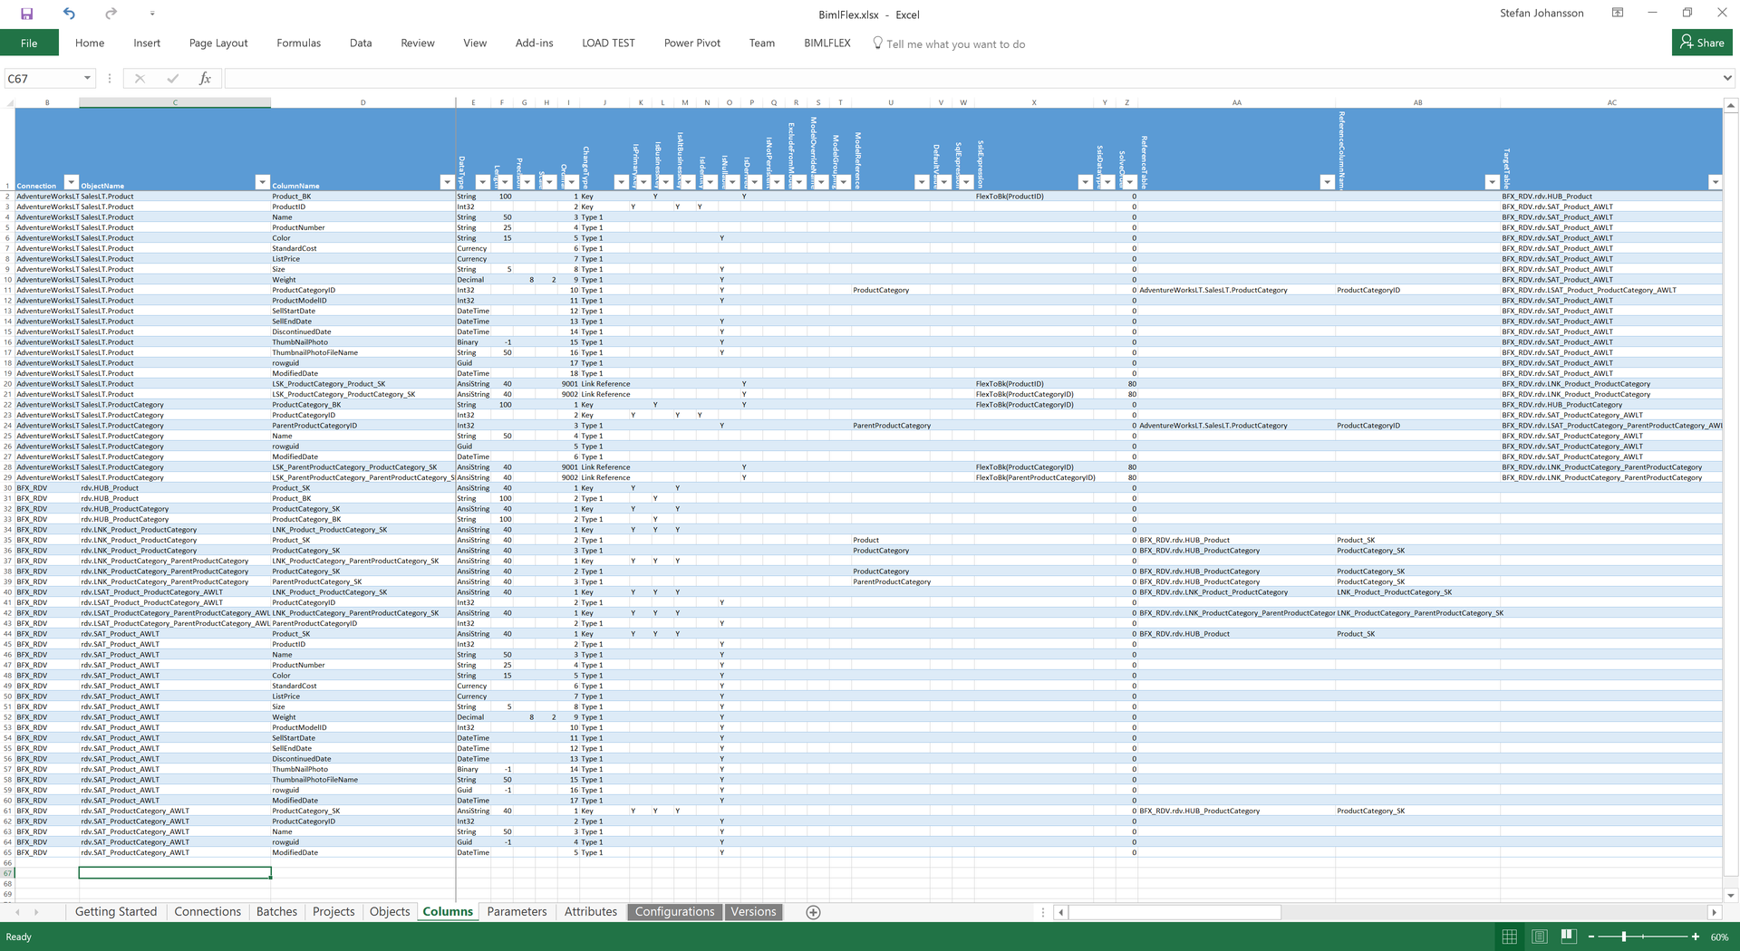Click the Share button
1740x951 pixels.
click(1702, 43)
